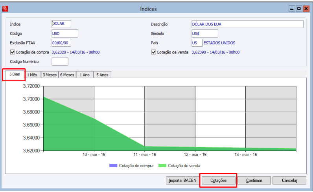Open the Cotações button
Screen dimensions: 313x192
coord(218,181)
